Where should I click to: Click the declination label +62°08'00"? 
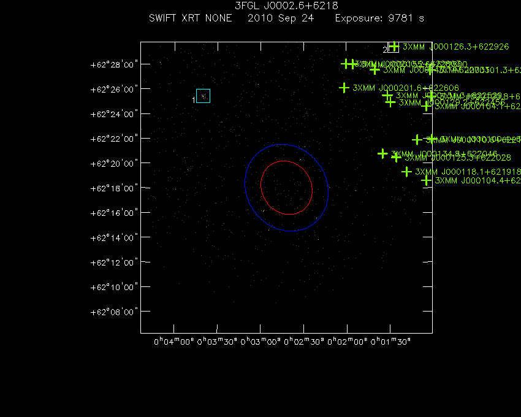click(x=114, y=312)
